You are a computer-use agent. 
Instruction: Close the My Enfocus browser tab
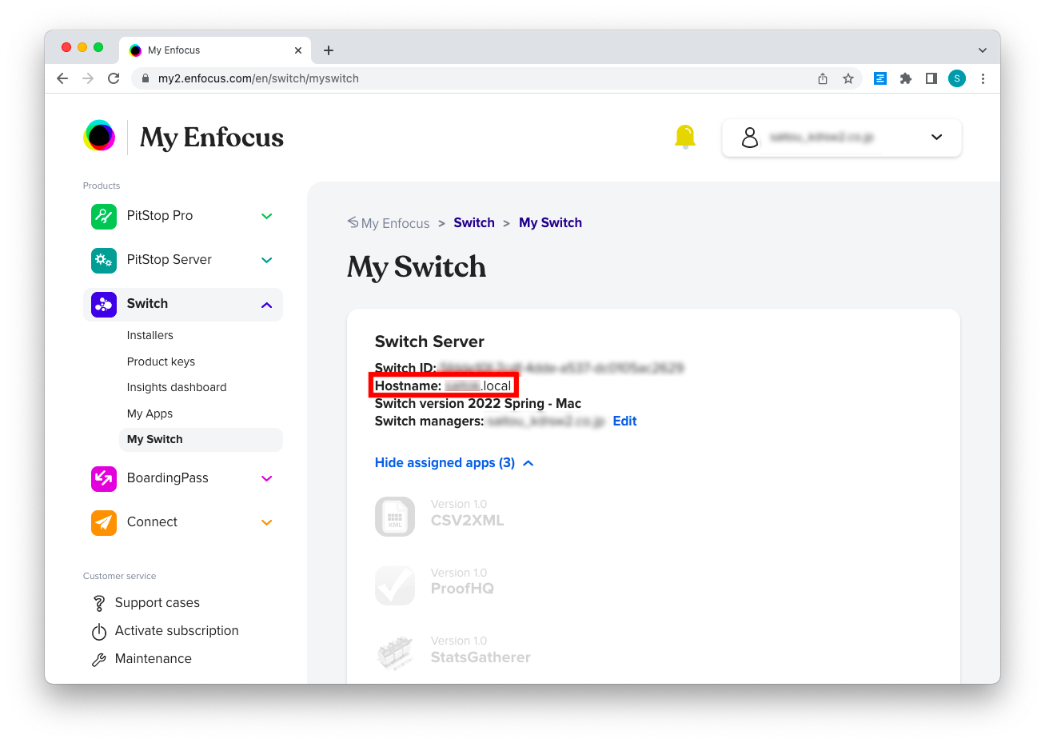[298, 50]
